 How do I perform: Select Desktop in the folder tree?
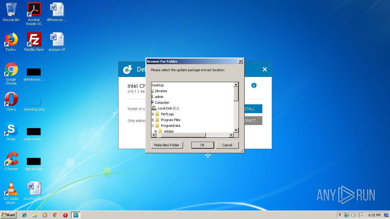click(158, 85)
